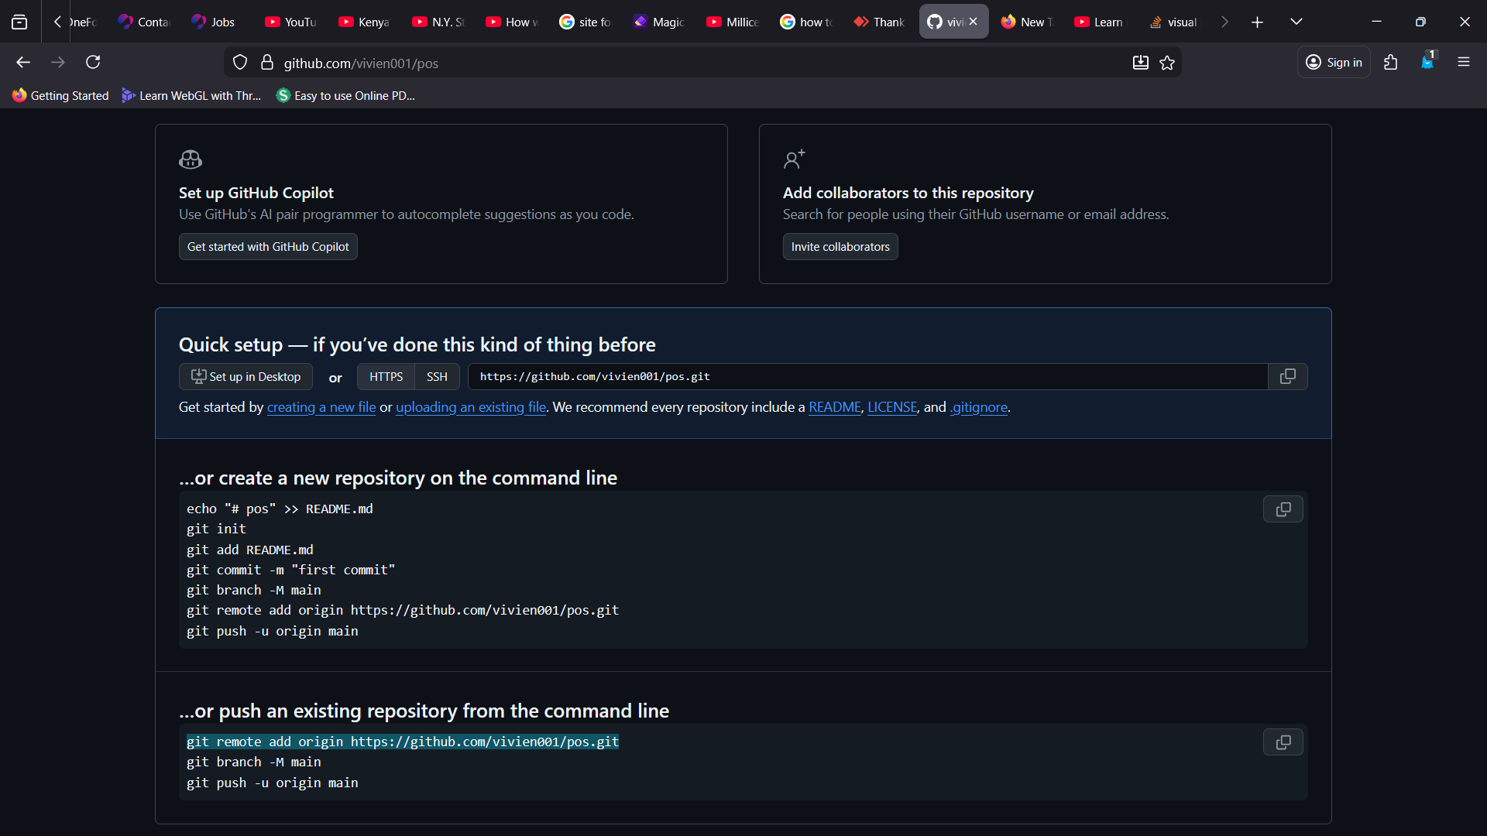Copy the push existing repository commands
Viewport: 1487px width, 836px height.
coord(1283,742)
